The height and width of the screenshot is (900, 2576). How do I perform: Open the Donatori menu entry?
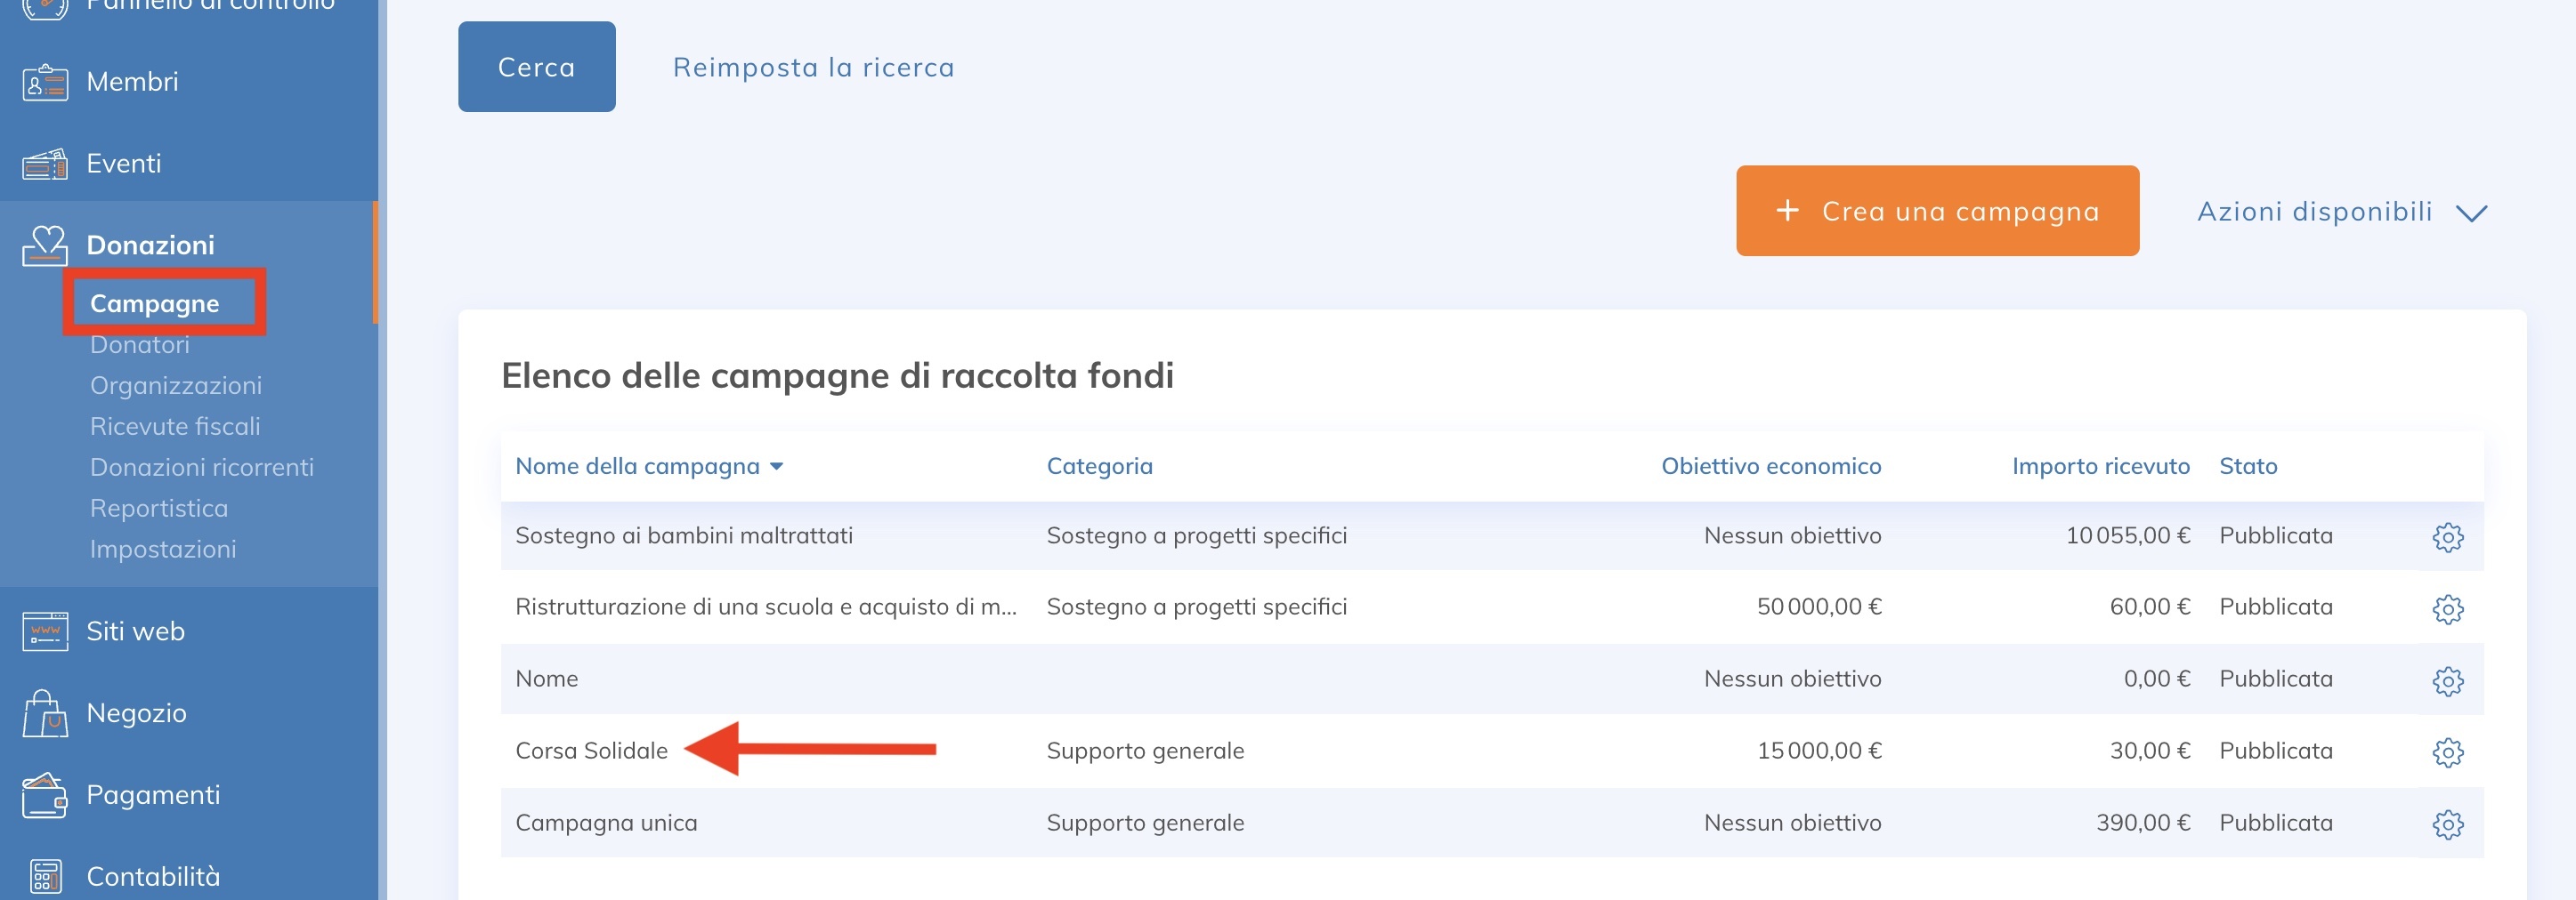(x=139, y=345)
